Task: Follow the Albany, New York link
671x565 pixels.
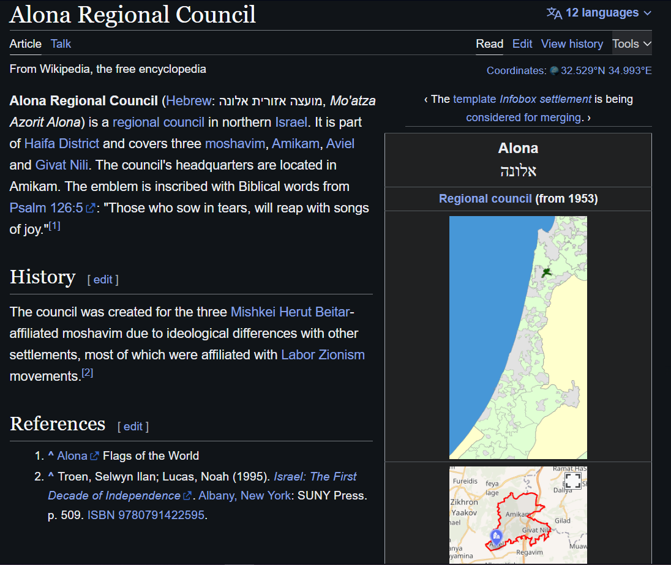Action: [245, 495]
